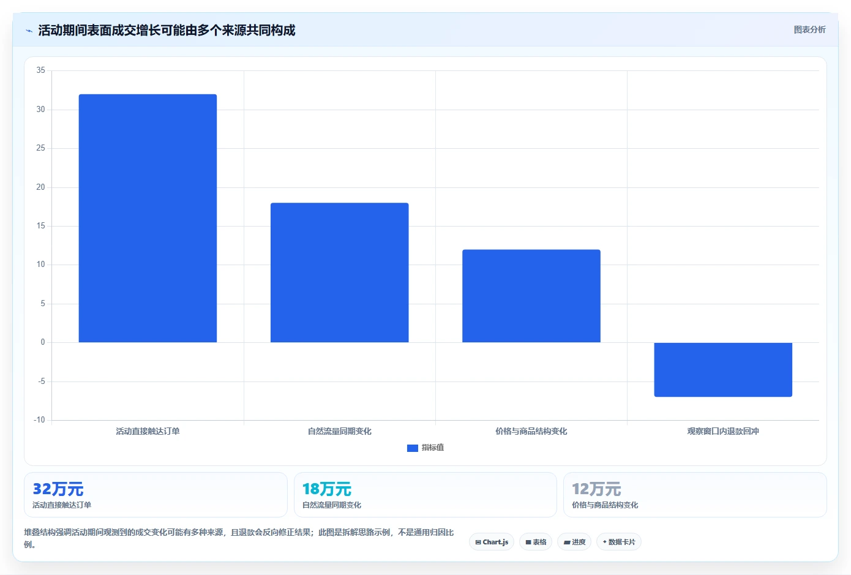Click the 价格与商品结构变化 bar in the chart
This screenshot has height=575, width=851.
[x=531, y=296]
